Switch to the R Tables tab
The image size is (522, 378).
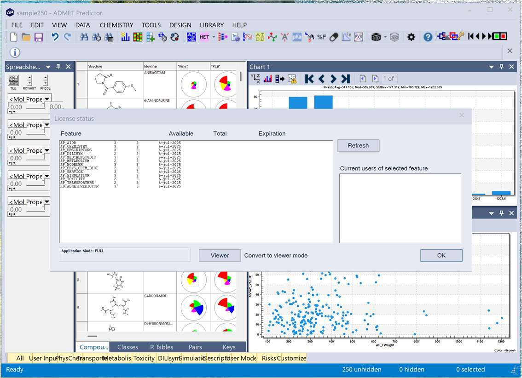point(162,347)
